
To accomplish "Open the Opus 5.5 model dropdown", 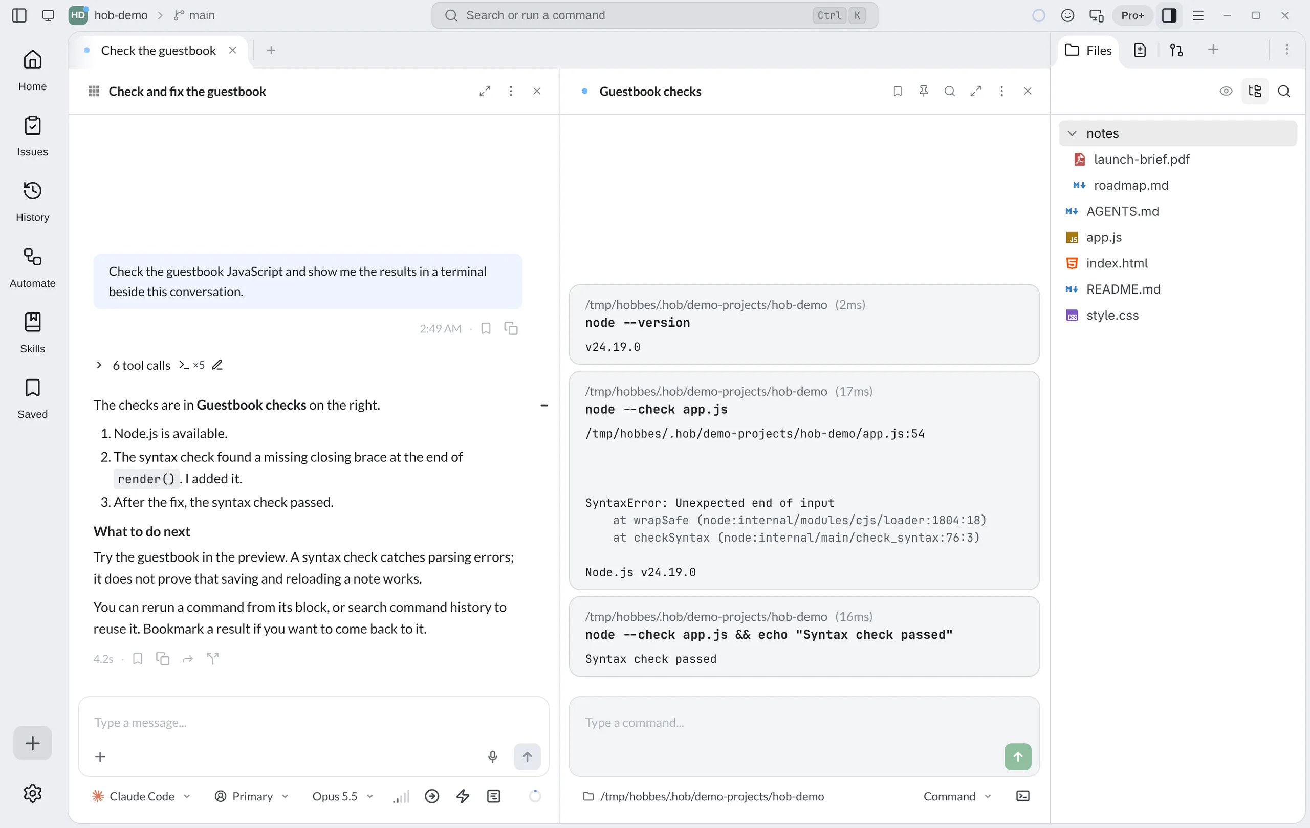I will [x=342, y=796].
